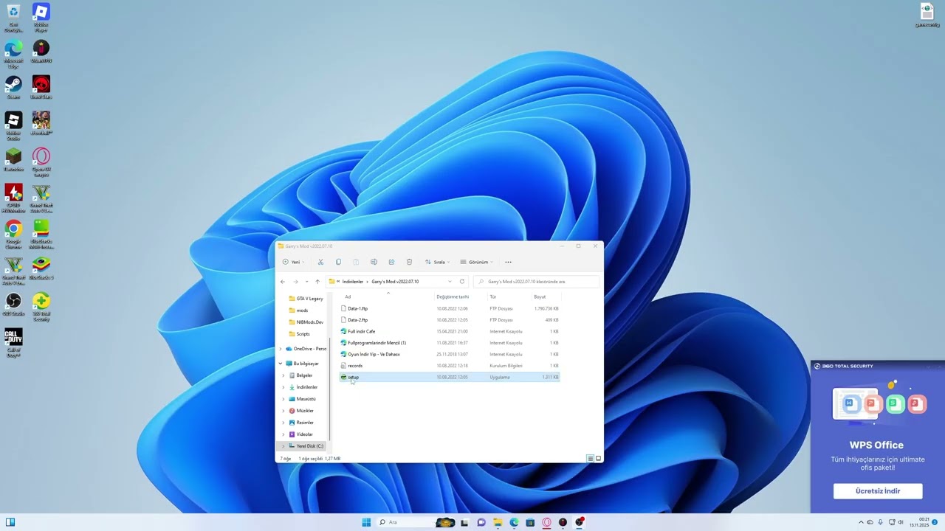Viewport: 945px width, 531px height.
Task: Sort files by the Boyut column header
Action: coord(540,296)
